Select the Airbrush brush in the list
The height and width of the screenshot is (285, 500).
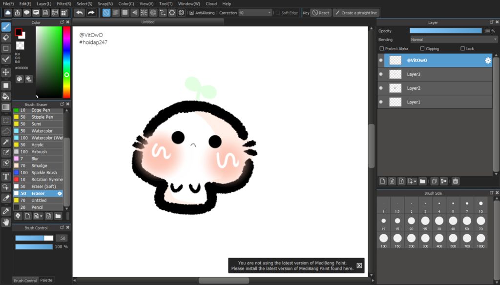38,152
